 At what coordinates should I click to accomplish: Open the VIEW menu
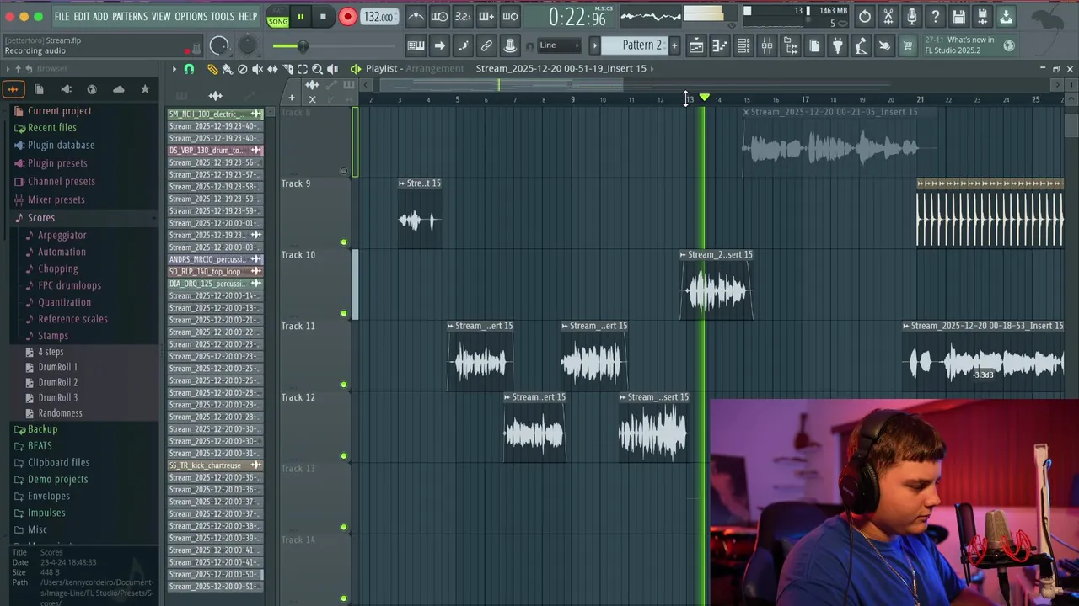coord(161,17)
